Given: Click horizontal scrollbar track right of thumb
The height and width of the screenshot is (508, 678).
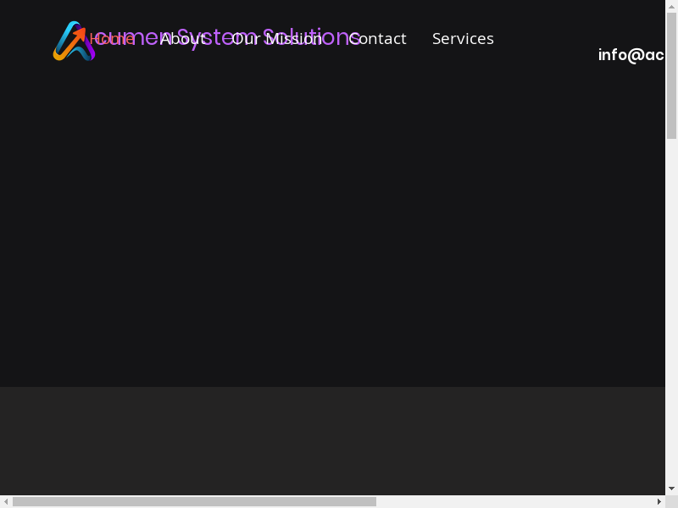Looking at the screenshot, I should coord(517,501).
